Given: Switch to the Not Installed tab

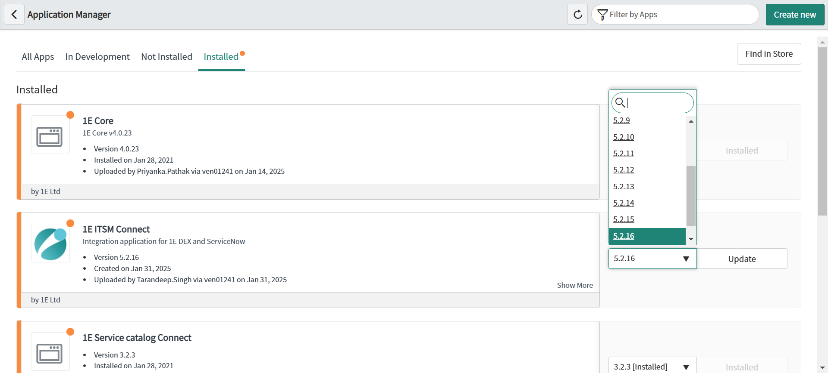Looking at the screenshot, I should tap(166, 57).
